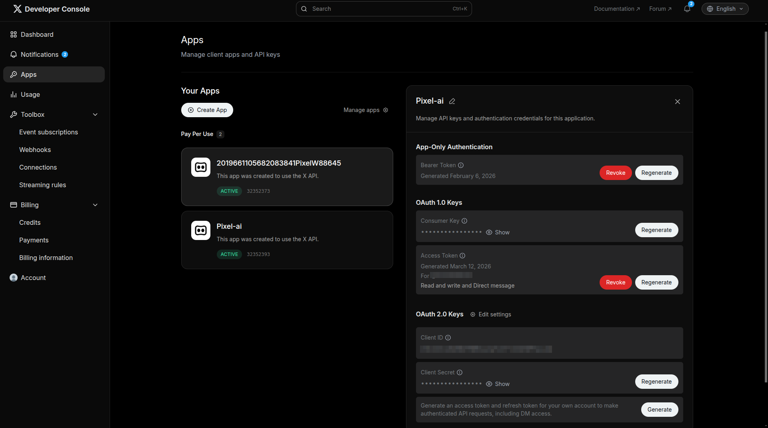Open the notifications bell in the header

click(687, 9)
